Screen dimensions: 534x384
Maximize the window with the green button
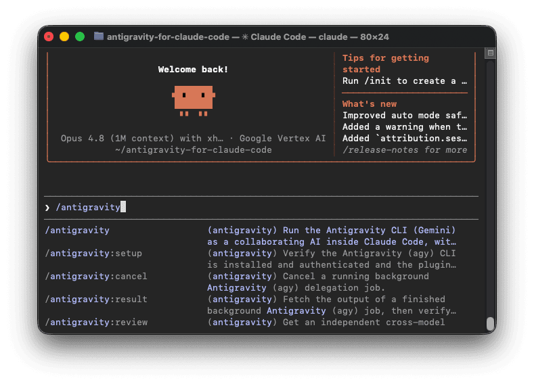tap(80, 37)
